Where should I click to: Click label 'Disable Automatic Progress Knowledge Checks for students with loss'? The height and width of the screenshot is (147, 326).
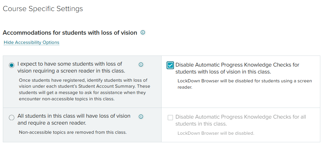click(237, 65)
